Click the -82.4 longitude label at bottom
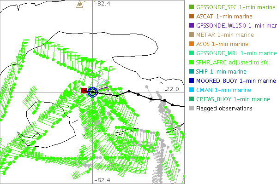 (x=102, y=180)
